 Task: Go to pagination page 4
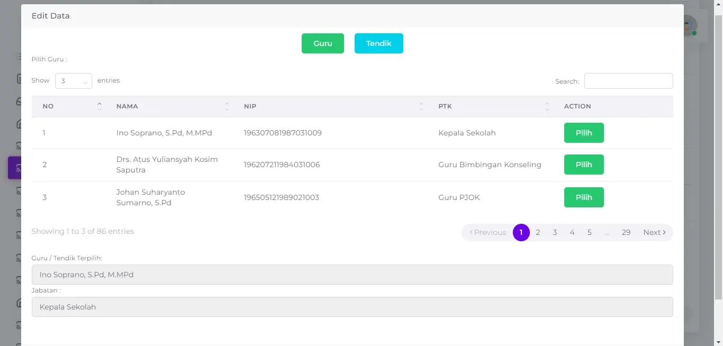tap(572, 232)
